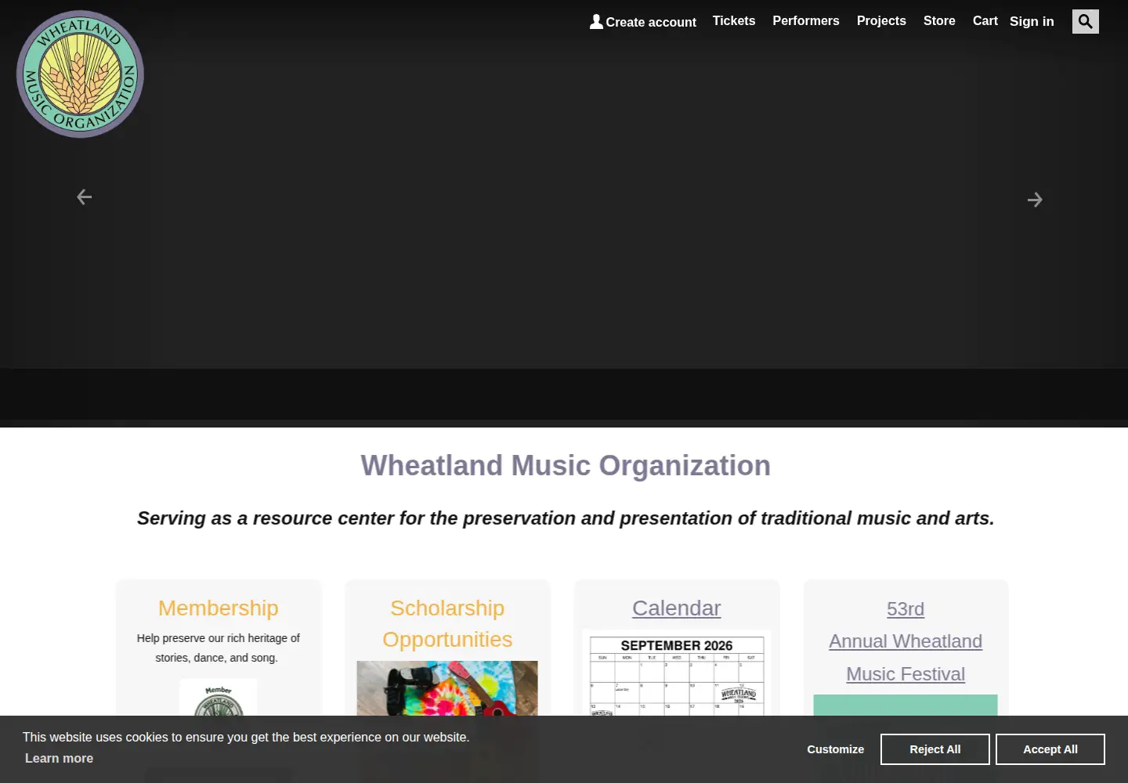Click the Create account link

pos(643,22)
